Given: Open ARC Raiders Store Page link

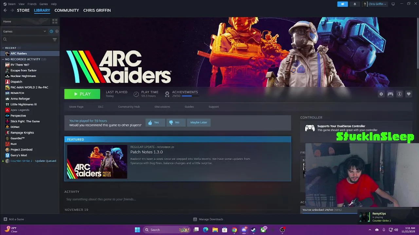Looking at the screenshot, I should point(76,107).
